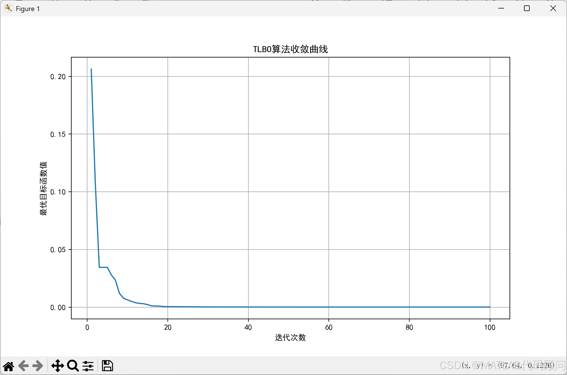This screenshot has width=567, height=375.
Task: Click the y-axis tick label 0.10
Action: pos(58,192)
